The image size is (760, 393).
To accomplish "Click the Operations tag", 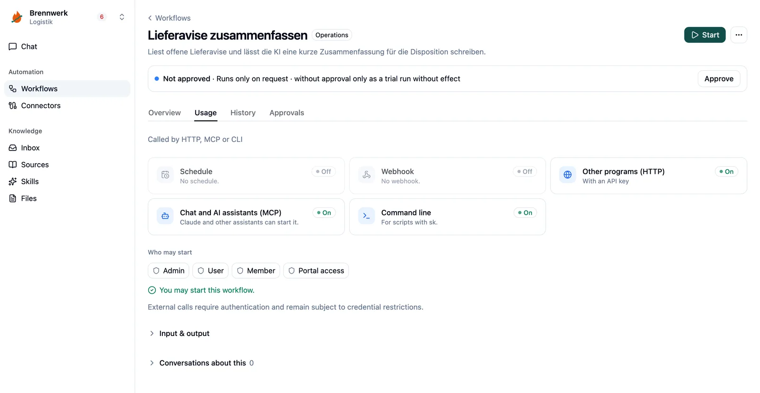I will (332, 35).
